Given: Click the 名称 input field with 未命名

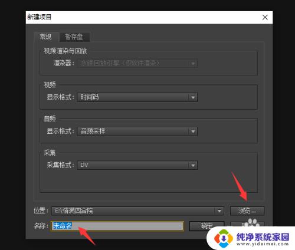Looking at the screenshot, I should pyautogui.click(x=117, y=226).
